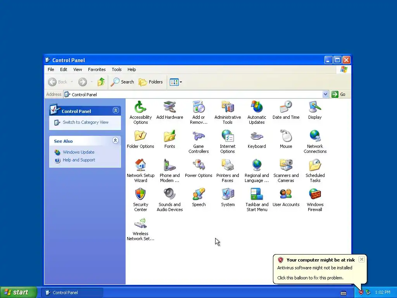
Task: Close the security warning balloon
Action: (x=362, y=259)
